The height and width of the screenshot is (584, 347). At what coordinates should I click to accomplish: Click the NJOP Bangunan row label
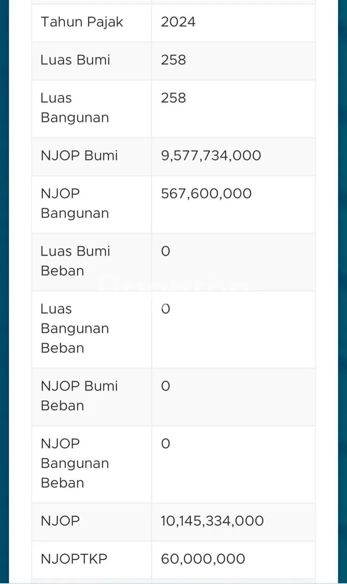[x=75, y=203]
